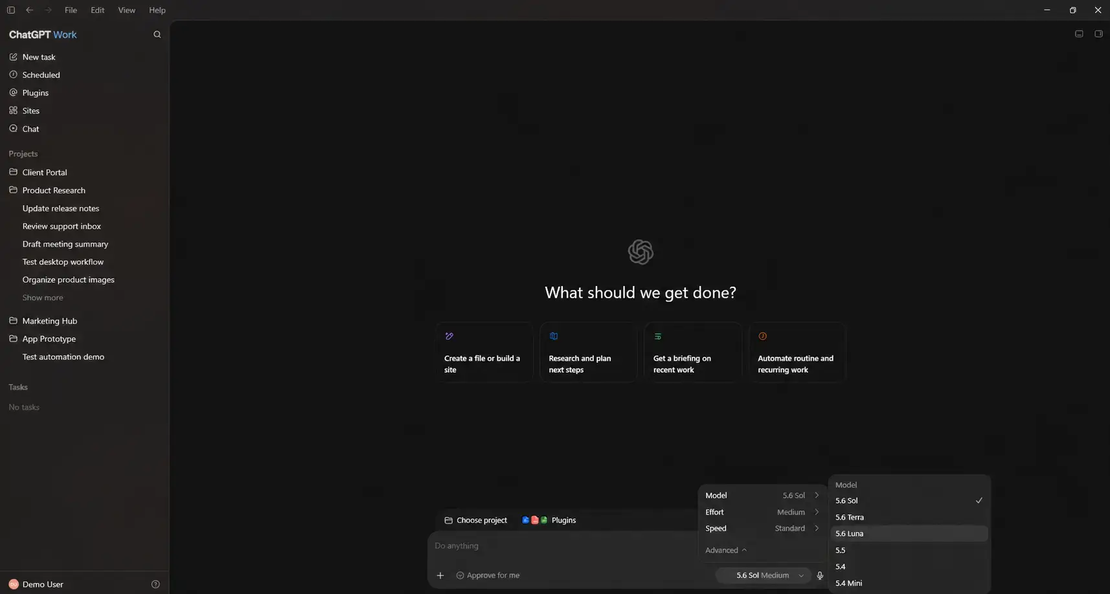
Task: Click the Marketing Hub folder icon
Action: 13,321
